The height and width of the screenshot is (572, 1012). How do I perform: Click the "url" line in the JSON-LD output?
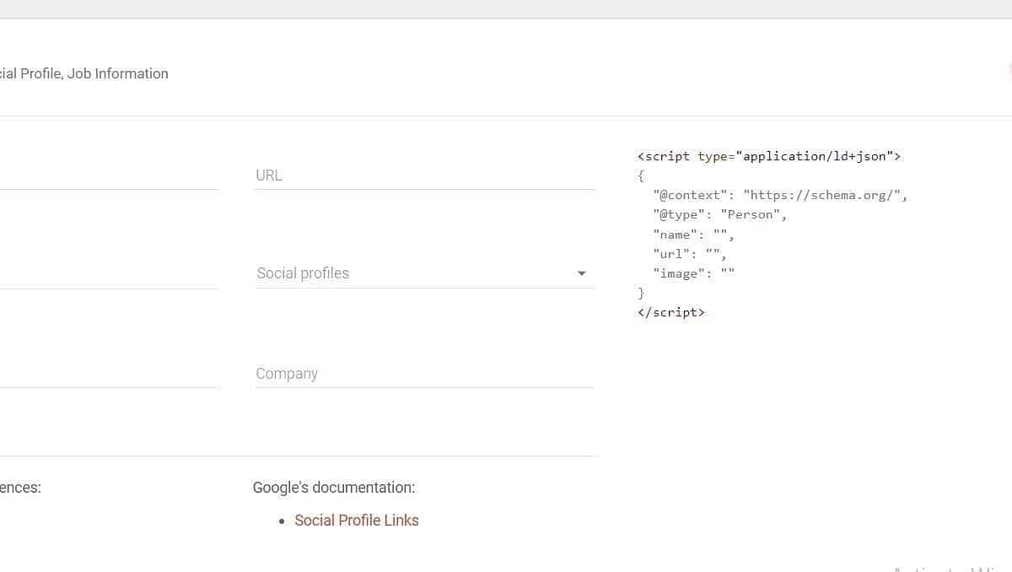point(689,254)
